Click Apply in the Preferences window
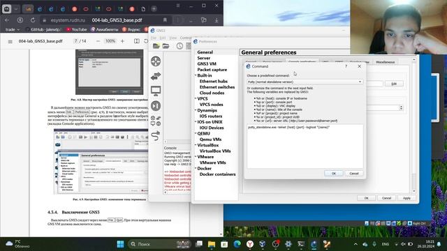The height and width of the screenshot is (251, 447). tap(406, 198)
